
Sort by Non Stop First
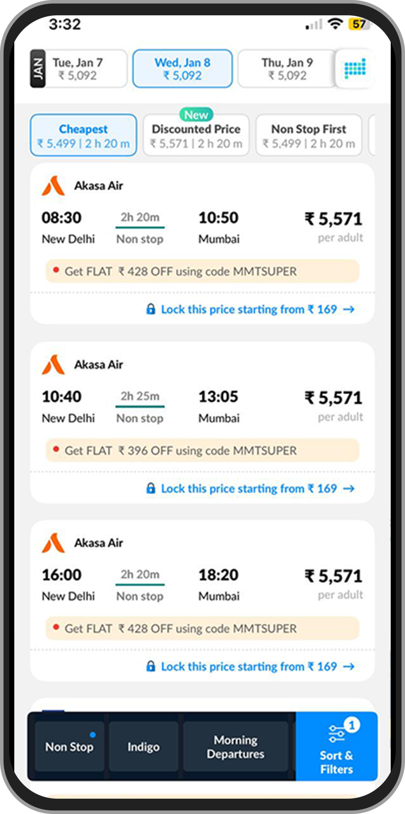pos(309,135)
